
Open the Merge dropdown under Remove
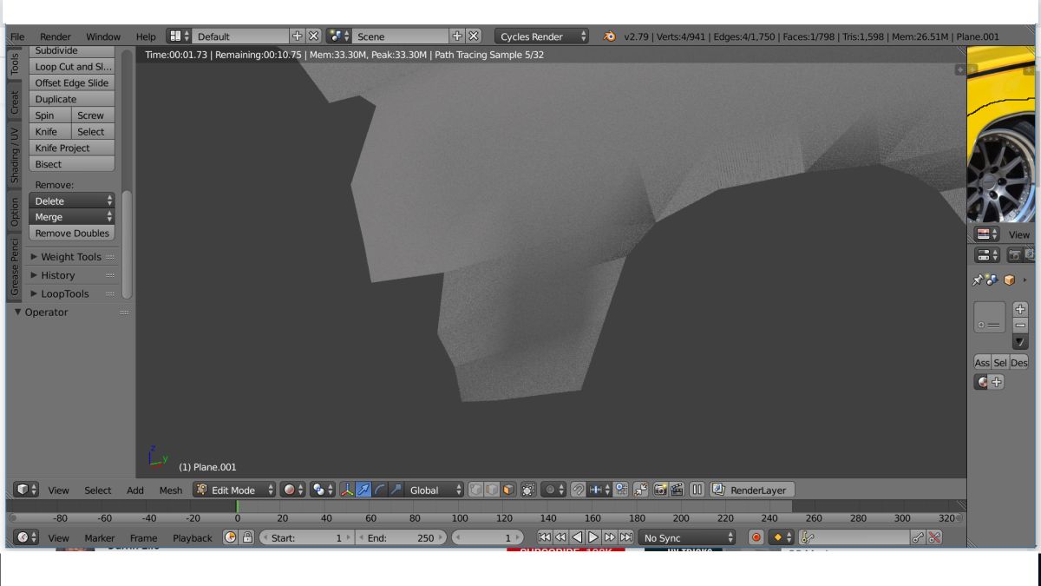(x=72, y=217)
